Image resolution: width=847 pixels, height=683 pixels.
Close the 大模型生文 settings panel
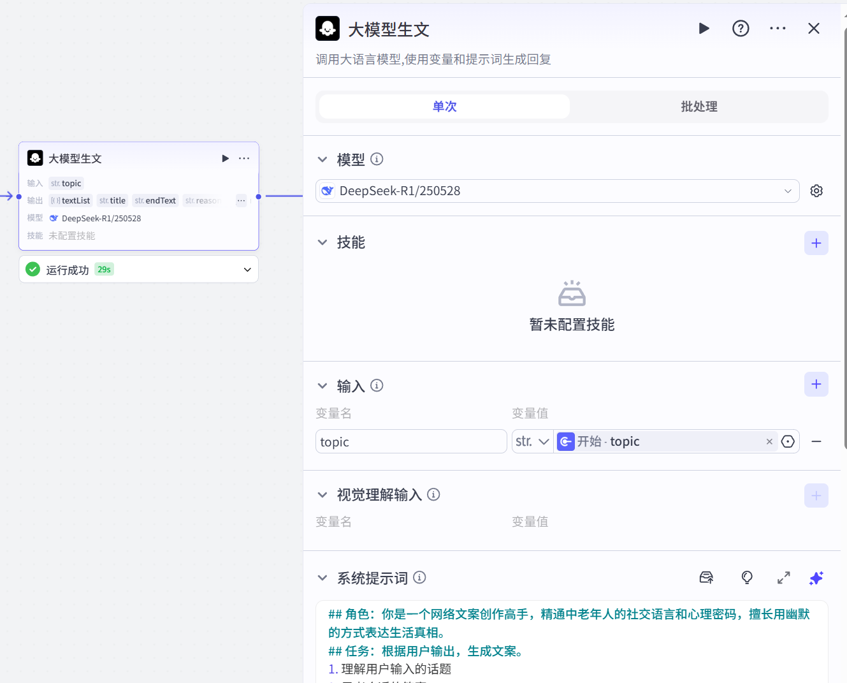[x=814, y=29]
